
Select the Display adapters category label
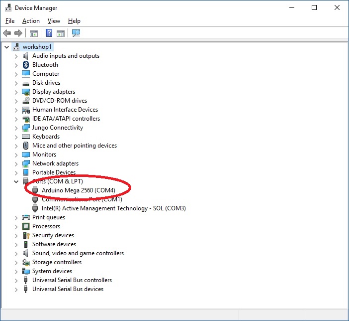tap(54, 92)
